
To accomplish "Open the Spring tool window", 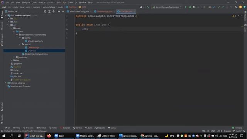I will pos(112,128).
